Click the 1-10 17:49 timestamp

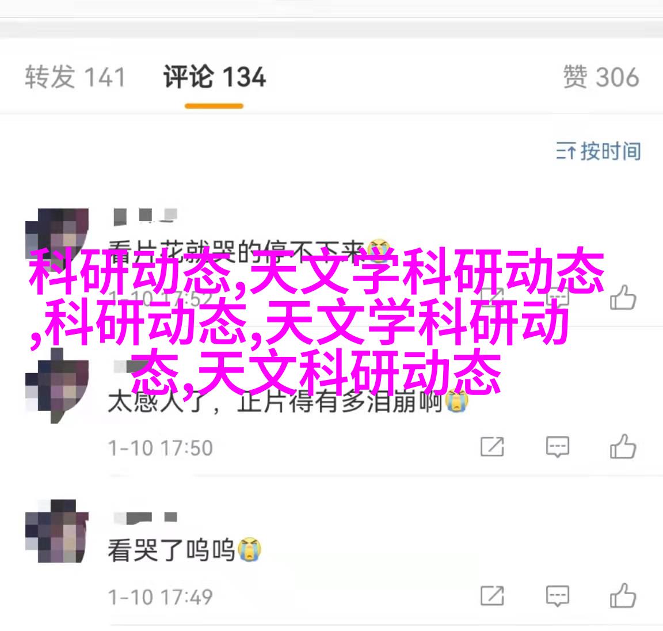(160, 596)
